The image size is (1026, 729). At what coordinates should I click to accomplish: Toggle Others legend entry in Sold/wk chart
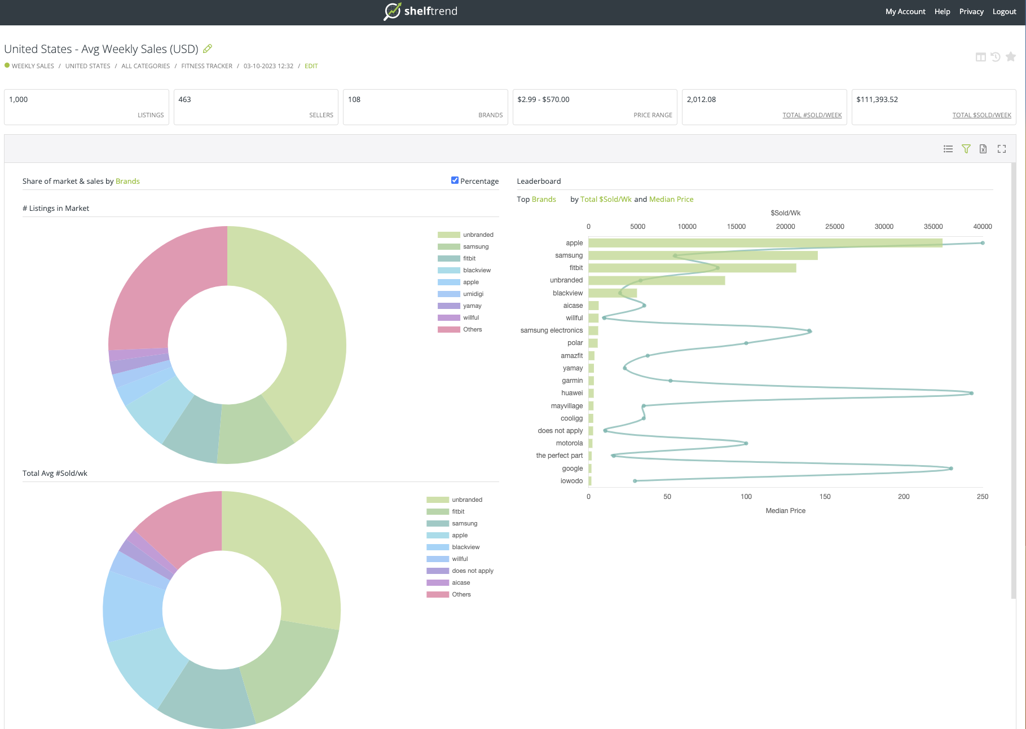click(x=449, y=594)
